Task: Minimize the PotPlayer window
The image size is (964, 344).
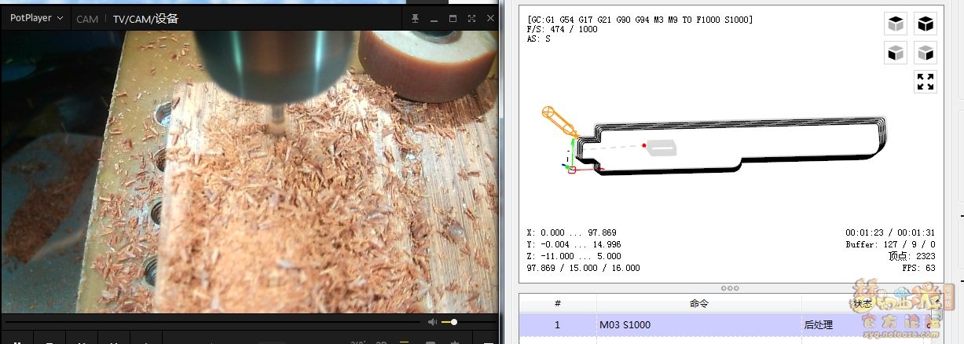Action: coord(434,19)
